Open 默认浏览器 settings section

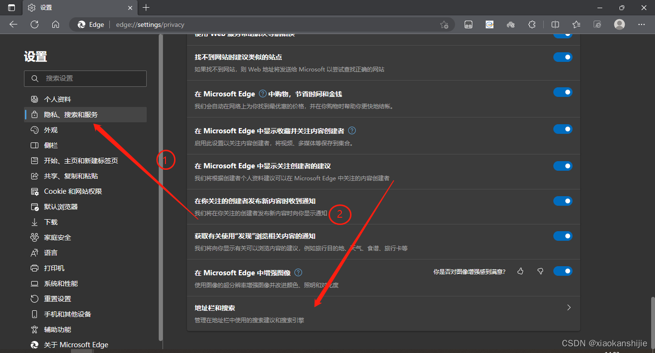(85, 207)
